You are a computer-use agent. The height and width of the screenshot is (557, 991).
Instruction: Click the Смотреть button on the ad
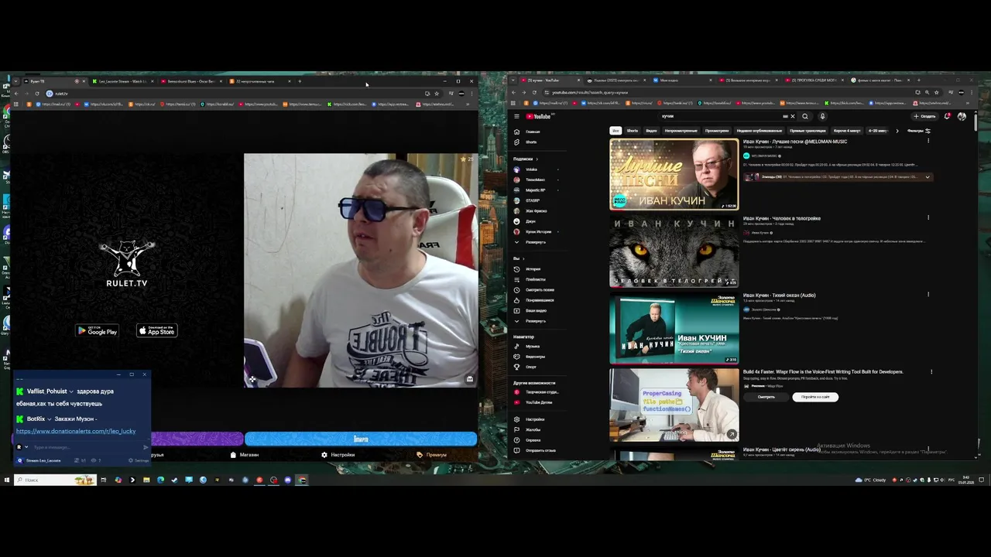tap(766, 397)
